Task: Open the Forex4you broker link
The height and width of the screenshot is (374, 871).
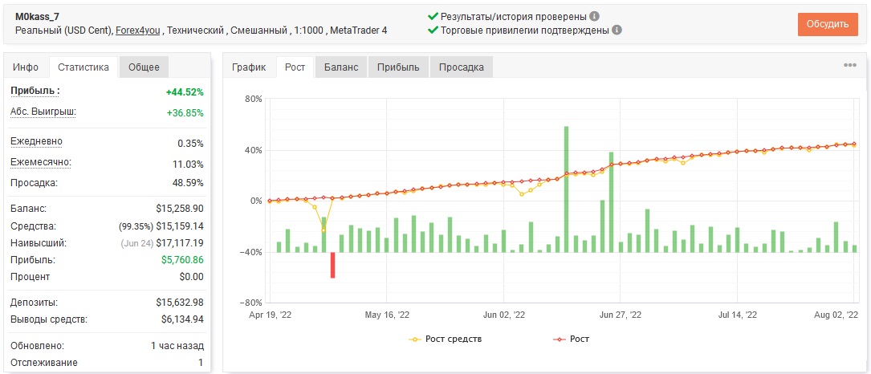Action: coord(138,30)
